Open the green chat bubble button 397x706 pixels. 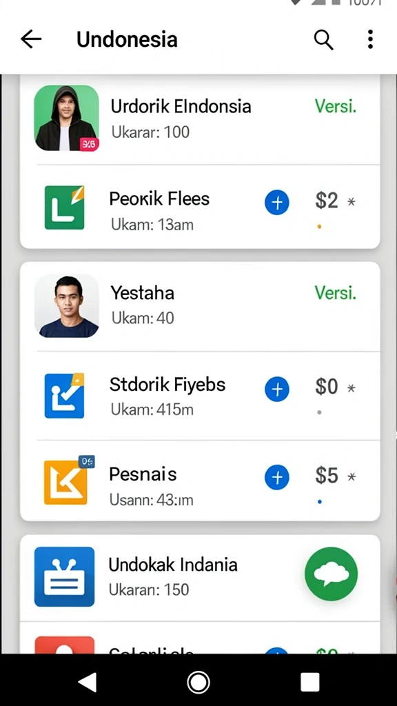pos(332,574)
